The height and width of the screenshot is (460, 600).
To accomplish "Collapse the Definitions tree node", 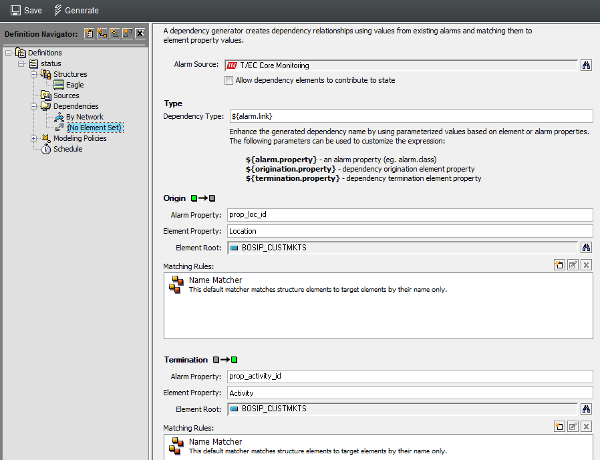I will click(x=9, y=53).
